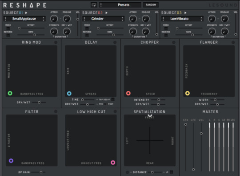The image size is (240, 176).
Task: Play Source 01 preview
Action: click(26, 13)
